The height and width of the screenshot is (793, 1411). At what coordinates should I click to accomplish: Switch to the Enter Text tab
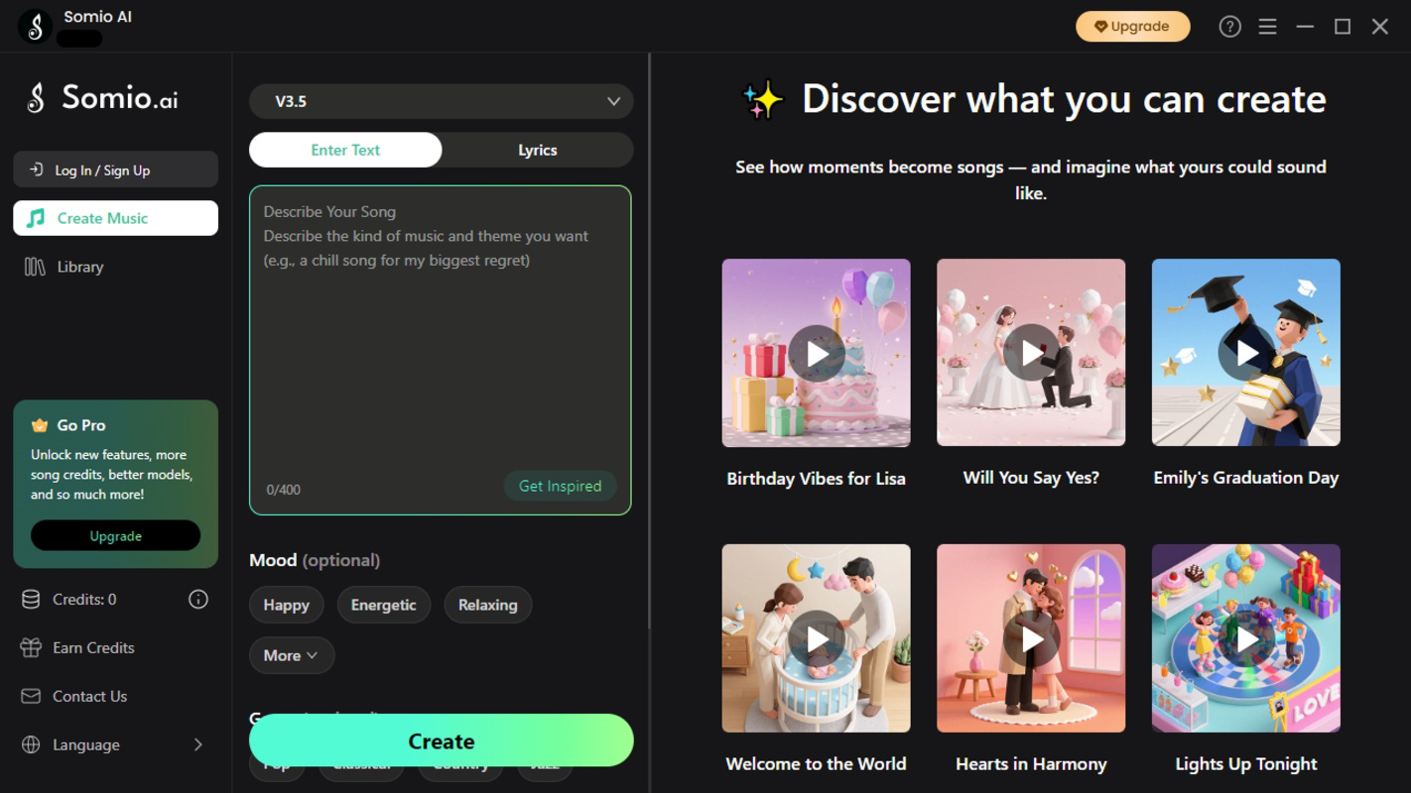(345, 150)
